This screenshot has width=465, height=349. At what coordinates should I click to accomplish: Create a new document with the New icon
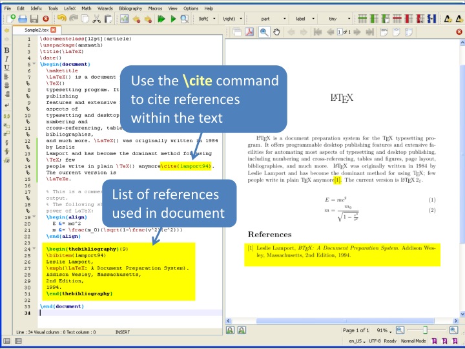[11, 19]
